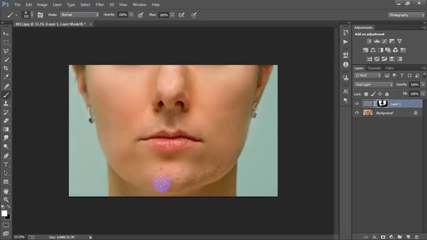Open the layer Opacity arrow
This screenshot has height=240, width=427.
[x=423, y=85]
